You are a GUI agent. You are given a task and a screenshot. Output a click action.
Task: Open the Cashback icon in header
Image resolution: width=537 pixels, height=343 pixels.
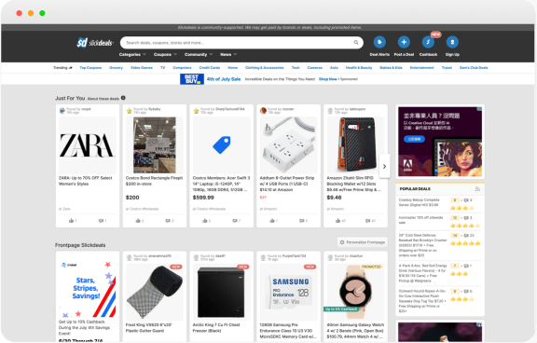click(x=428, y=42)
